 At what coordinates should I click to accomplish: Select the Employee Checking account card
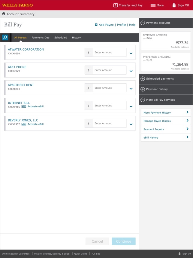coord(166,41)
